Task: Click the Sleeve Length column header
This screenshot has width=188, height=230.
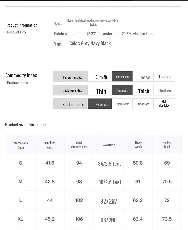Action: click(x=138, y=145)
